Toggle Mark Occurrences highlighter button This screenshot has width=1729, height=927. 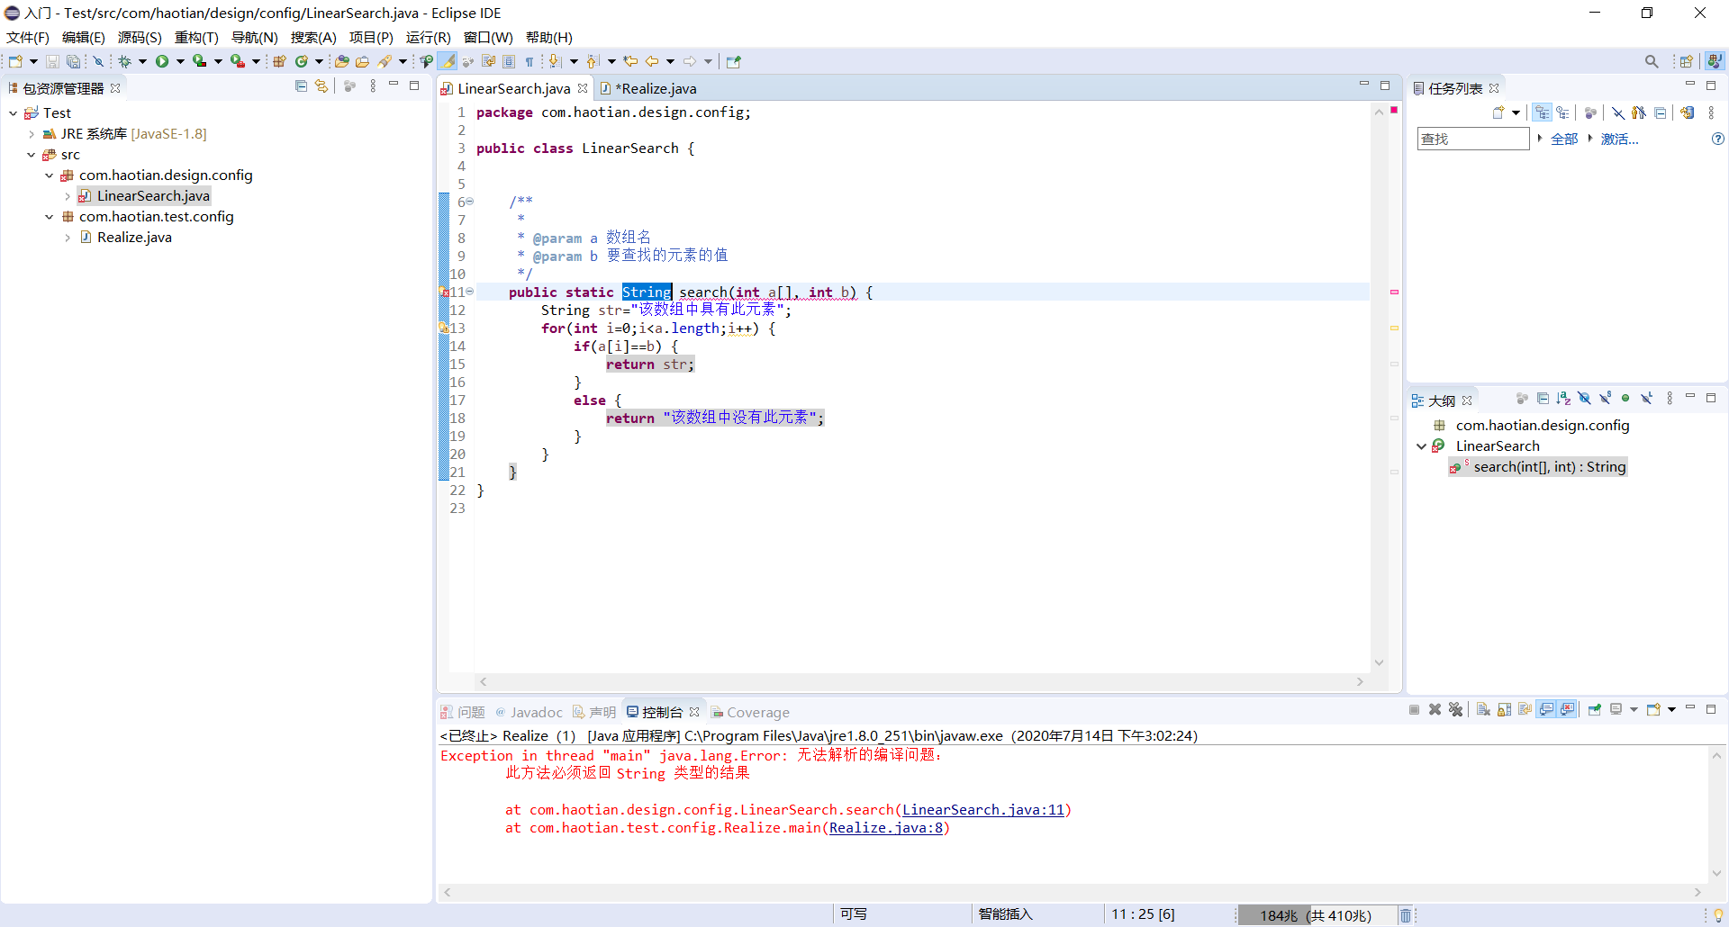pos(448,61)
